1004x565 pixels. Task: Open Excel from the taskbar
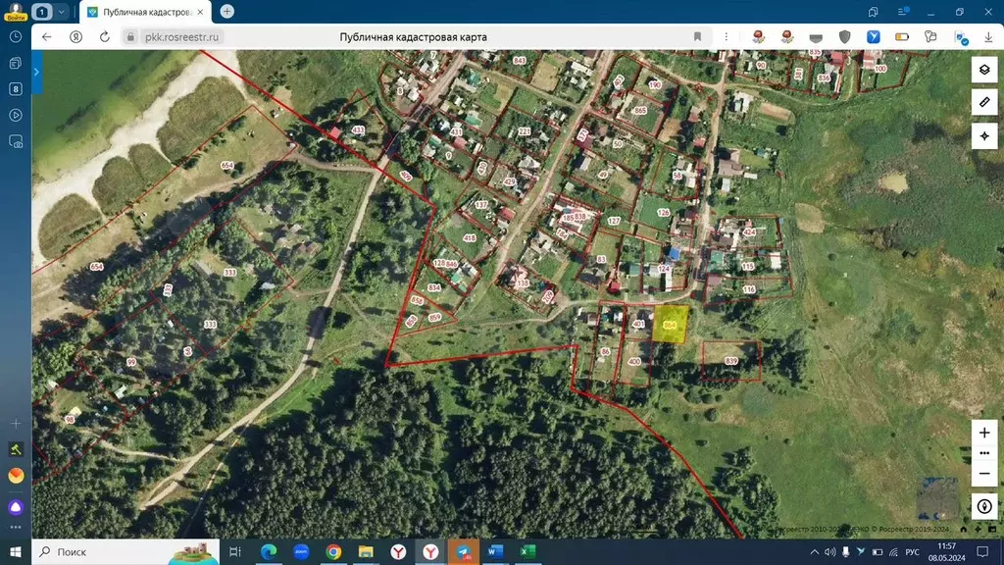click(527, 552)
